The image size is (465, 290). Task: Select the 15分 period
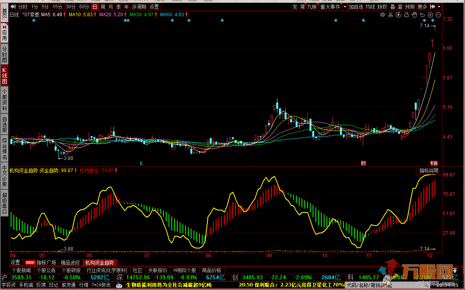pyautogui.click(x=57, y=6)
